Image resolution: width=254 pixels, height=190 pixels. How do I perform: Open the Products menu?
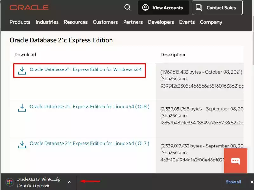(20, 22)
